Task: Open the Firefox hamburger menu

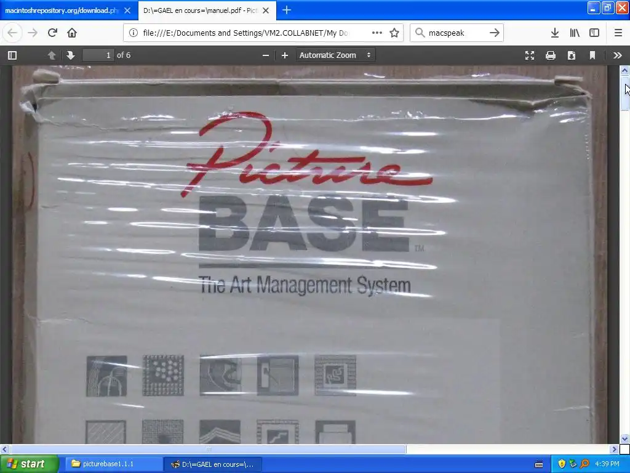Action: (x=618, y=33)
